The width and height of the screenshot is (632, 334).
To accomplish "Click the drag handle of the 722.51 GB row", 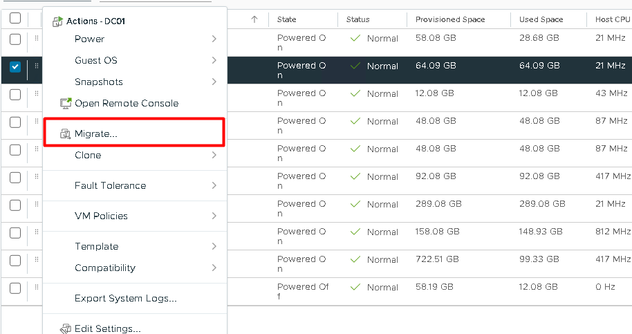I will (37, 259).
